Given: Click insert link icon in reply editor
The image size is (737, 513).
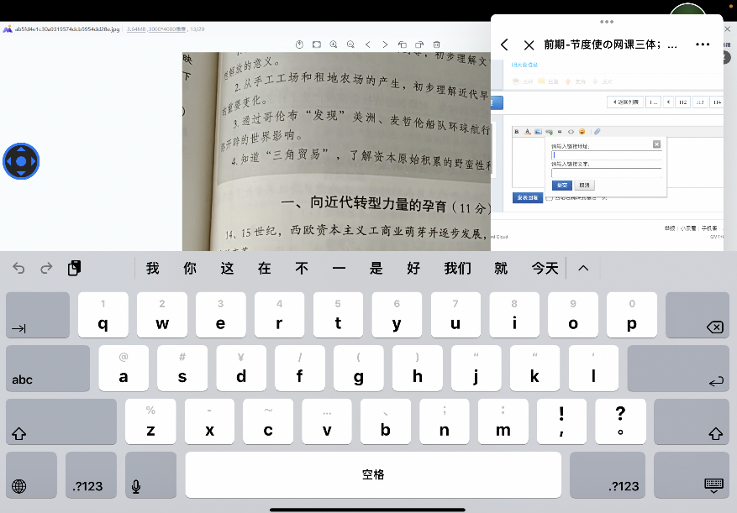Looking at the screenshot, I should [549, 132].
